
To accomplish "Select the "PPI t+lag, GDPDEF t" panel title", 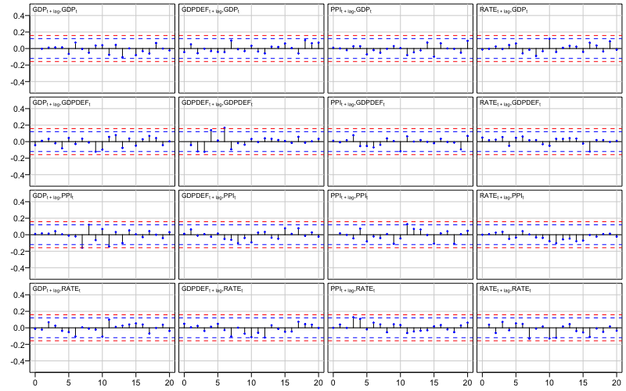I will click(358, 103).
